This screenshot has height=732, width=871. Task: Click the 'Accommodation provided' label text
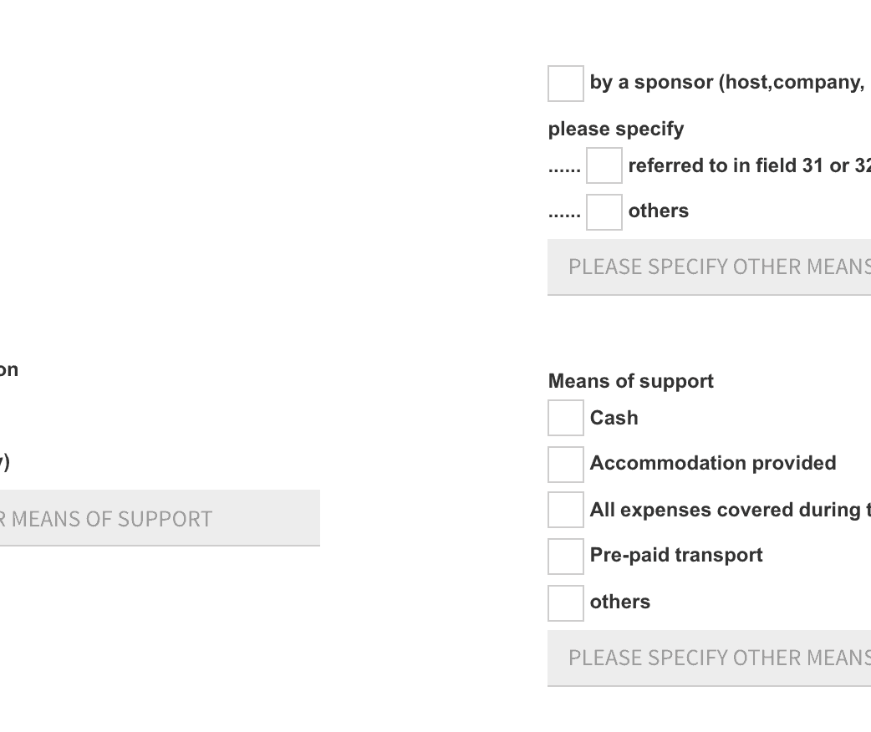712,464
